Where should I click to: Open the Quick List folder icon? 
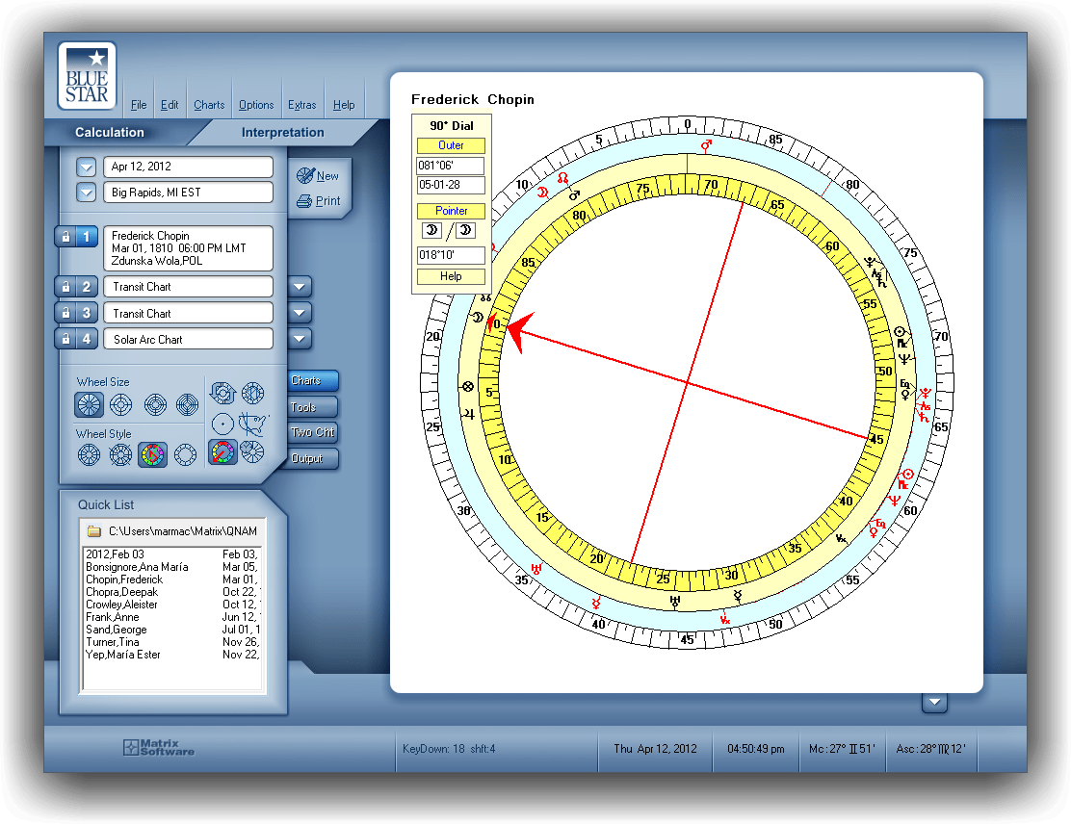tap(93, 531)
